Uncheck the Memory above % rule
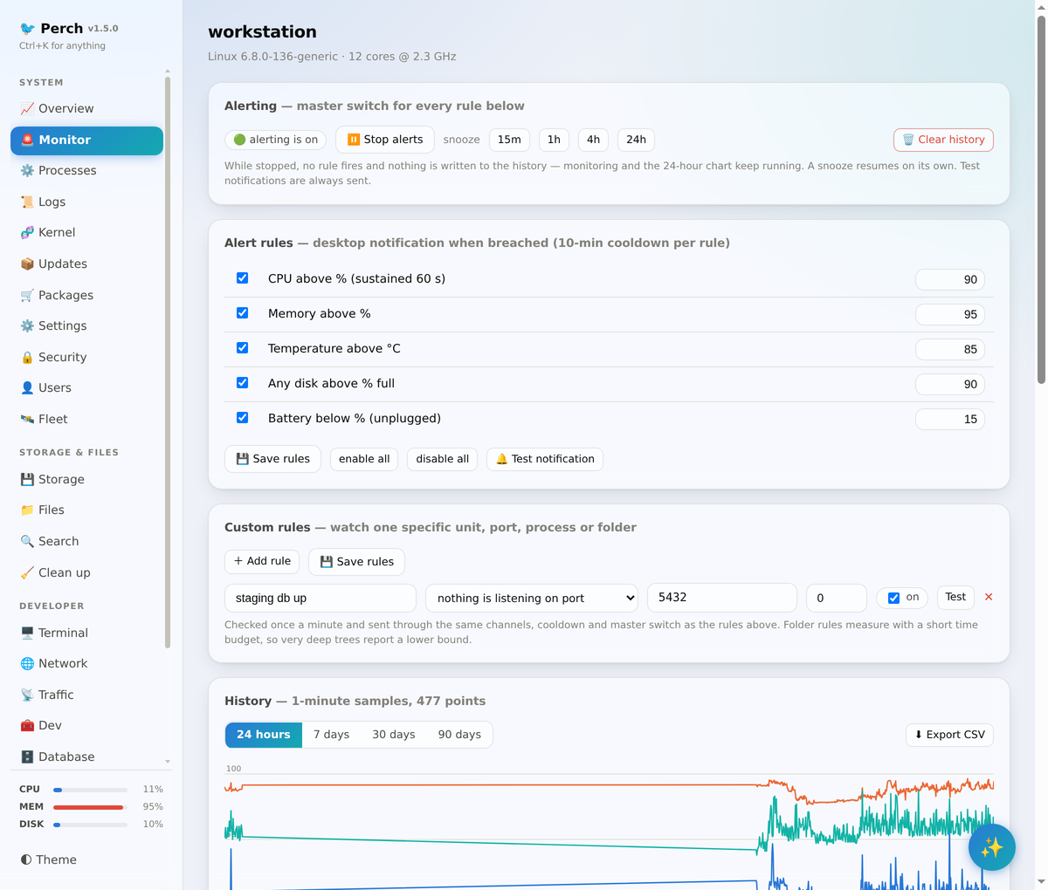 243,313
